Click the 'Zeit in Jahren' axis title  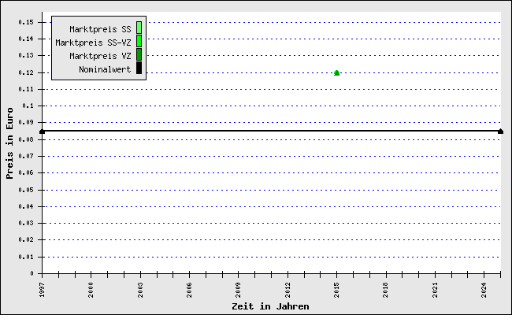tap(270, 306)
